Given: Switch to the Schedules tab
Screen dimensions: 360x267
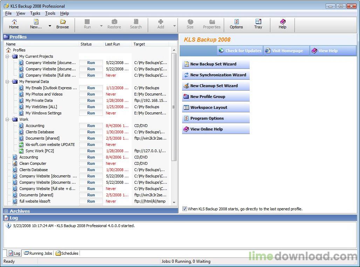Looking at the screenshot, I should [x=67, y=253].
